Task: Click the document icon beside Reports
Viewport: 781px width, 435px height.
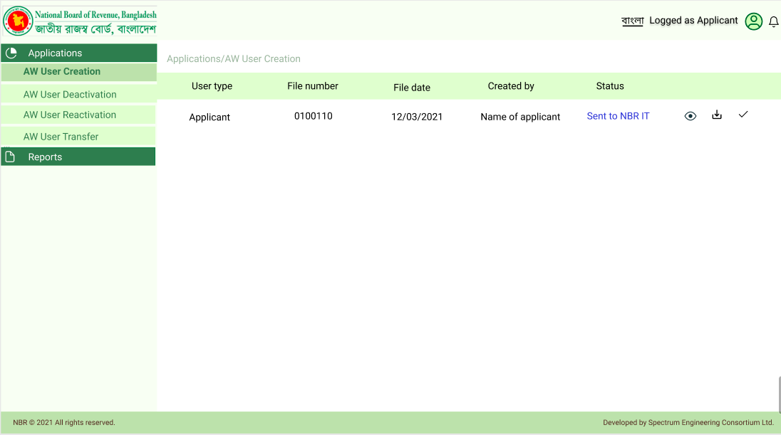Action: tap(10, 157)
